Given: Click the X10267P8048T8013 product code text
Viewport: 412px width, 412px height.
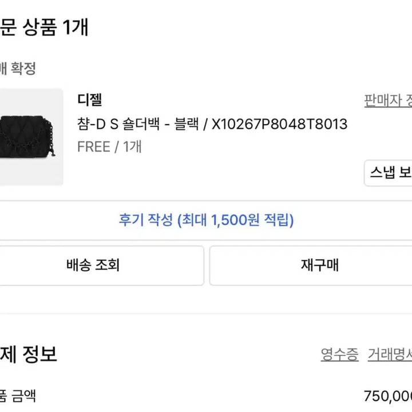Looking at the screenshot, I should click(x=279, y=124).
